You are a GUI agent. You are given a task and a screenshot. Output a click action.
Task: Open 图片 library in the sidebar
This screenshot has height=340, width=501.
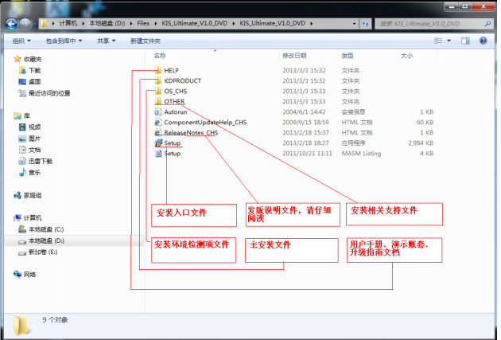pyautogui.click(x=35, y=139)
